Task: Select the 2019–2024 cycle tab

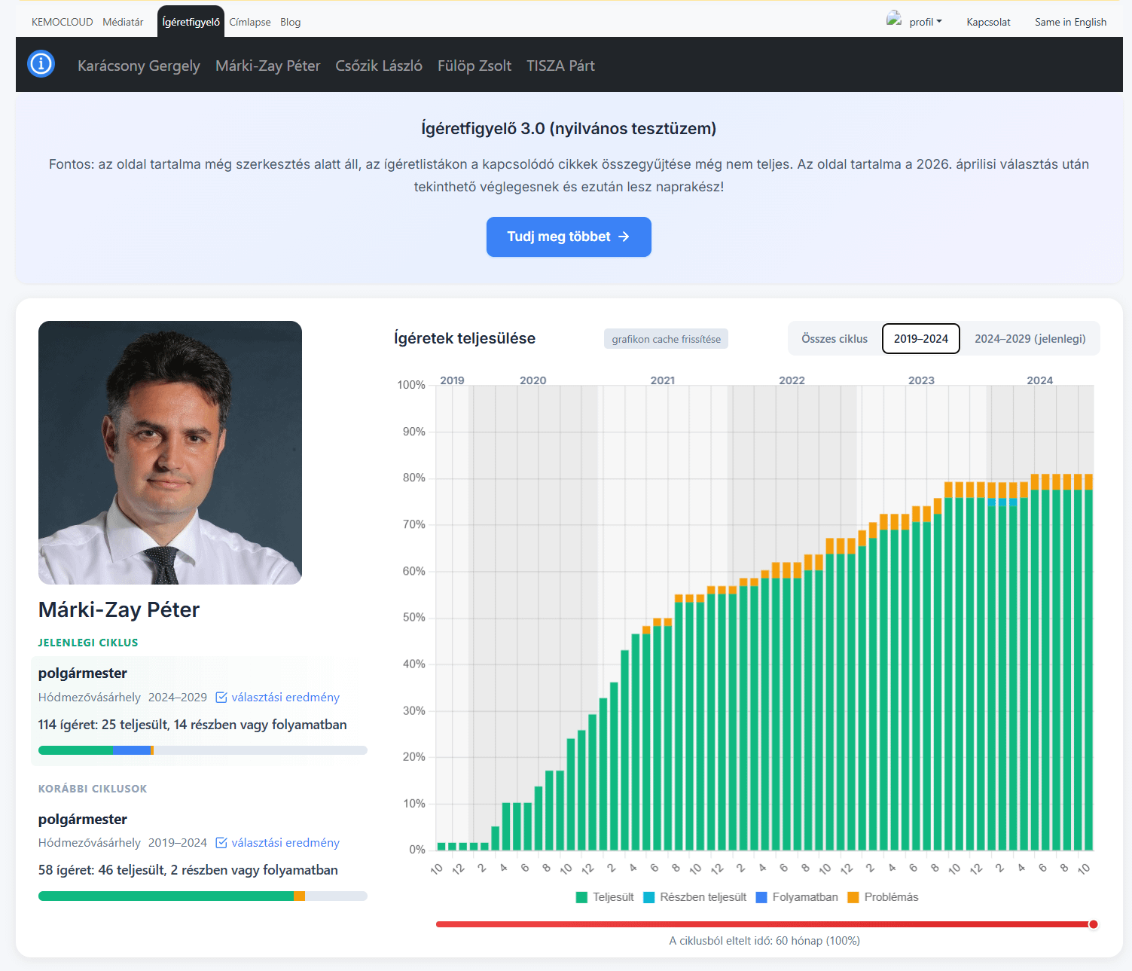Action: pyautogui.click(x=920, y=339)
